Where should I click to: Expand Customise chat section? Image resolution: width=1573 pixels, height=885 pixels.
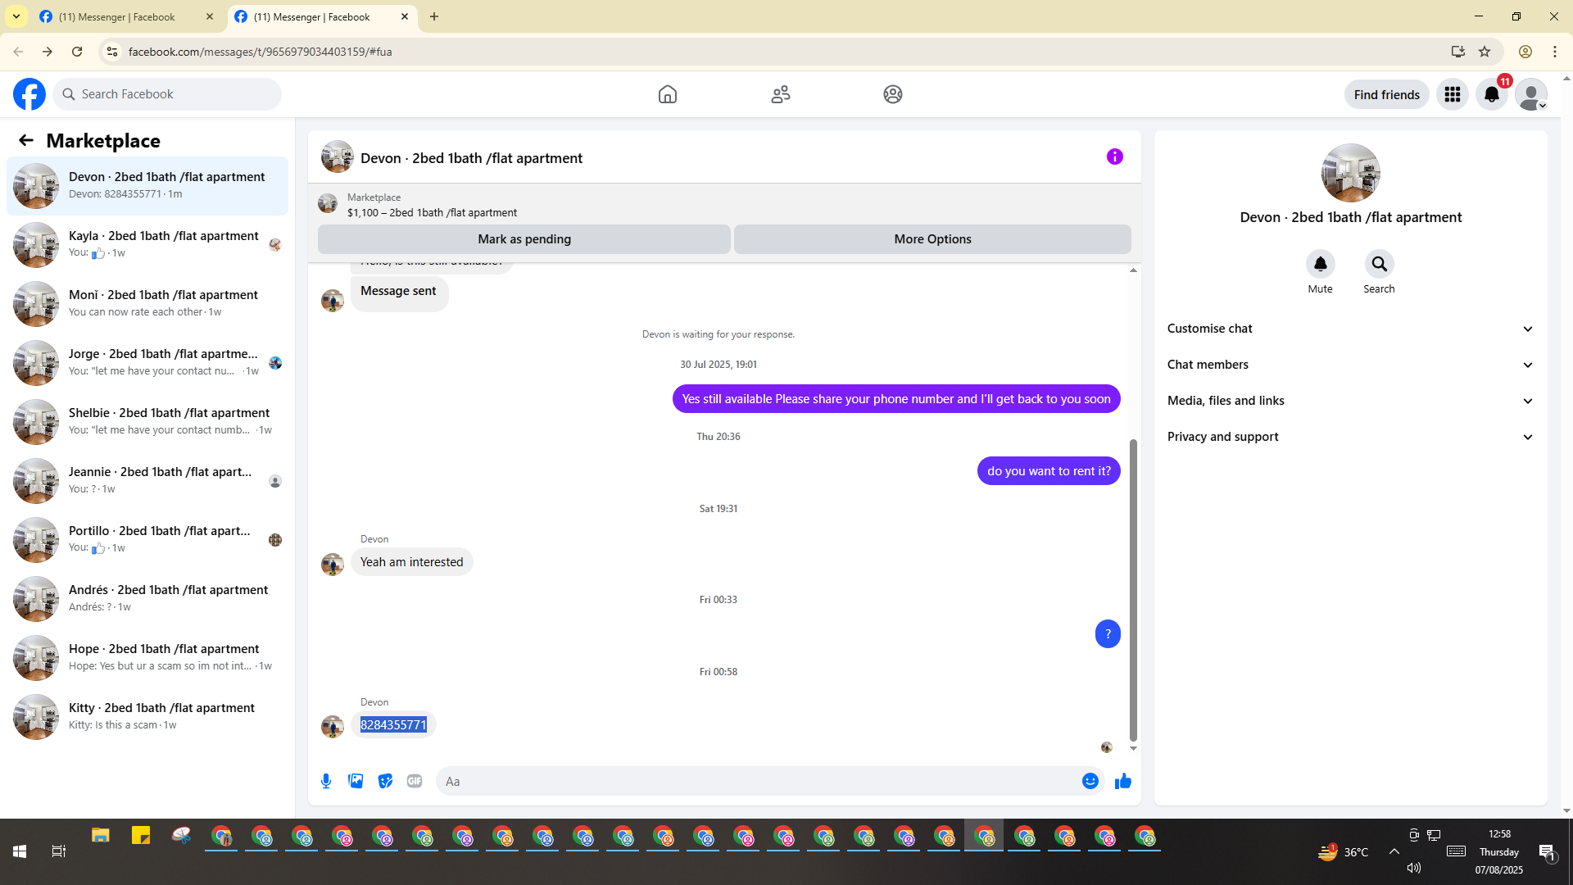(1350, 329)
